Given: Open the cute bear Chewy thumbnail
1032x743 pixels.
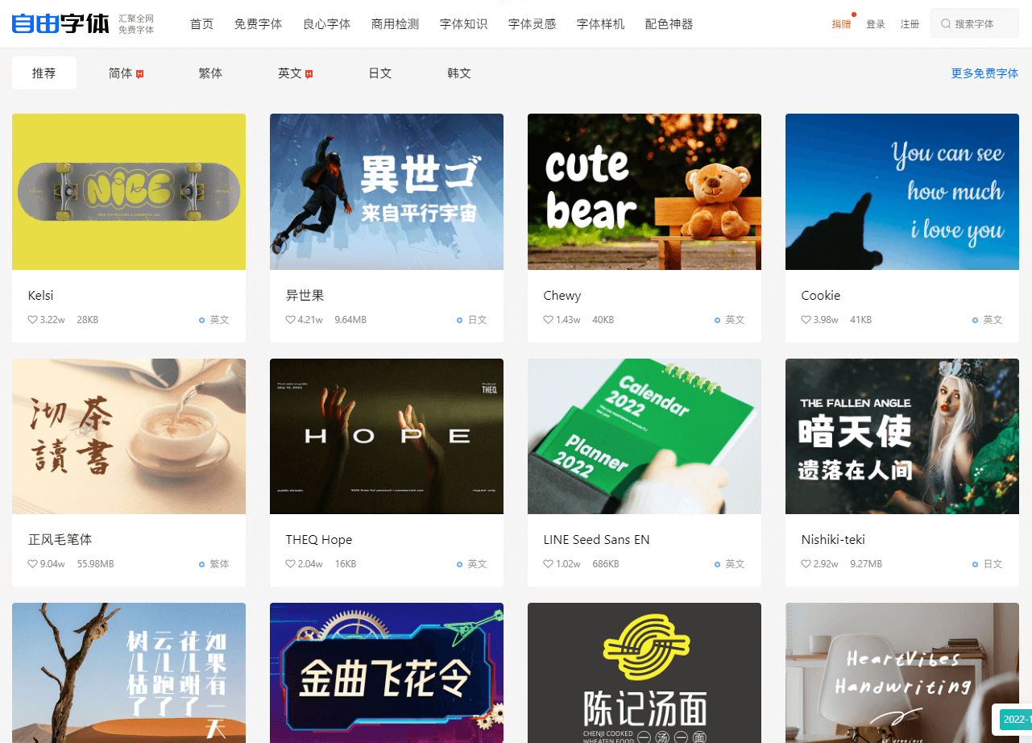Looking at the screenshot, I should click(x=644, y=192).
